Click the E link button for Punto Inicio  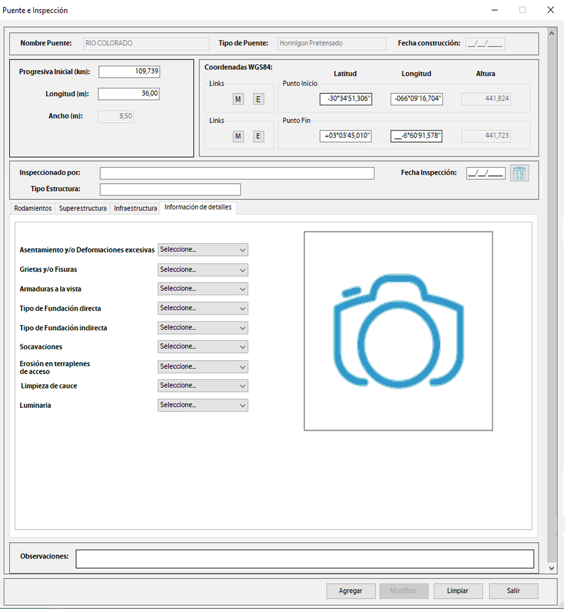point(258,99)
